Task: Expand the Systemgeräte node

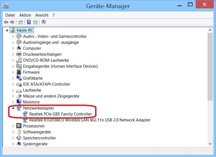Action: tap(13, 144)
